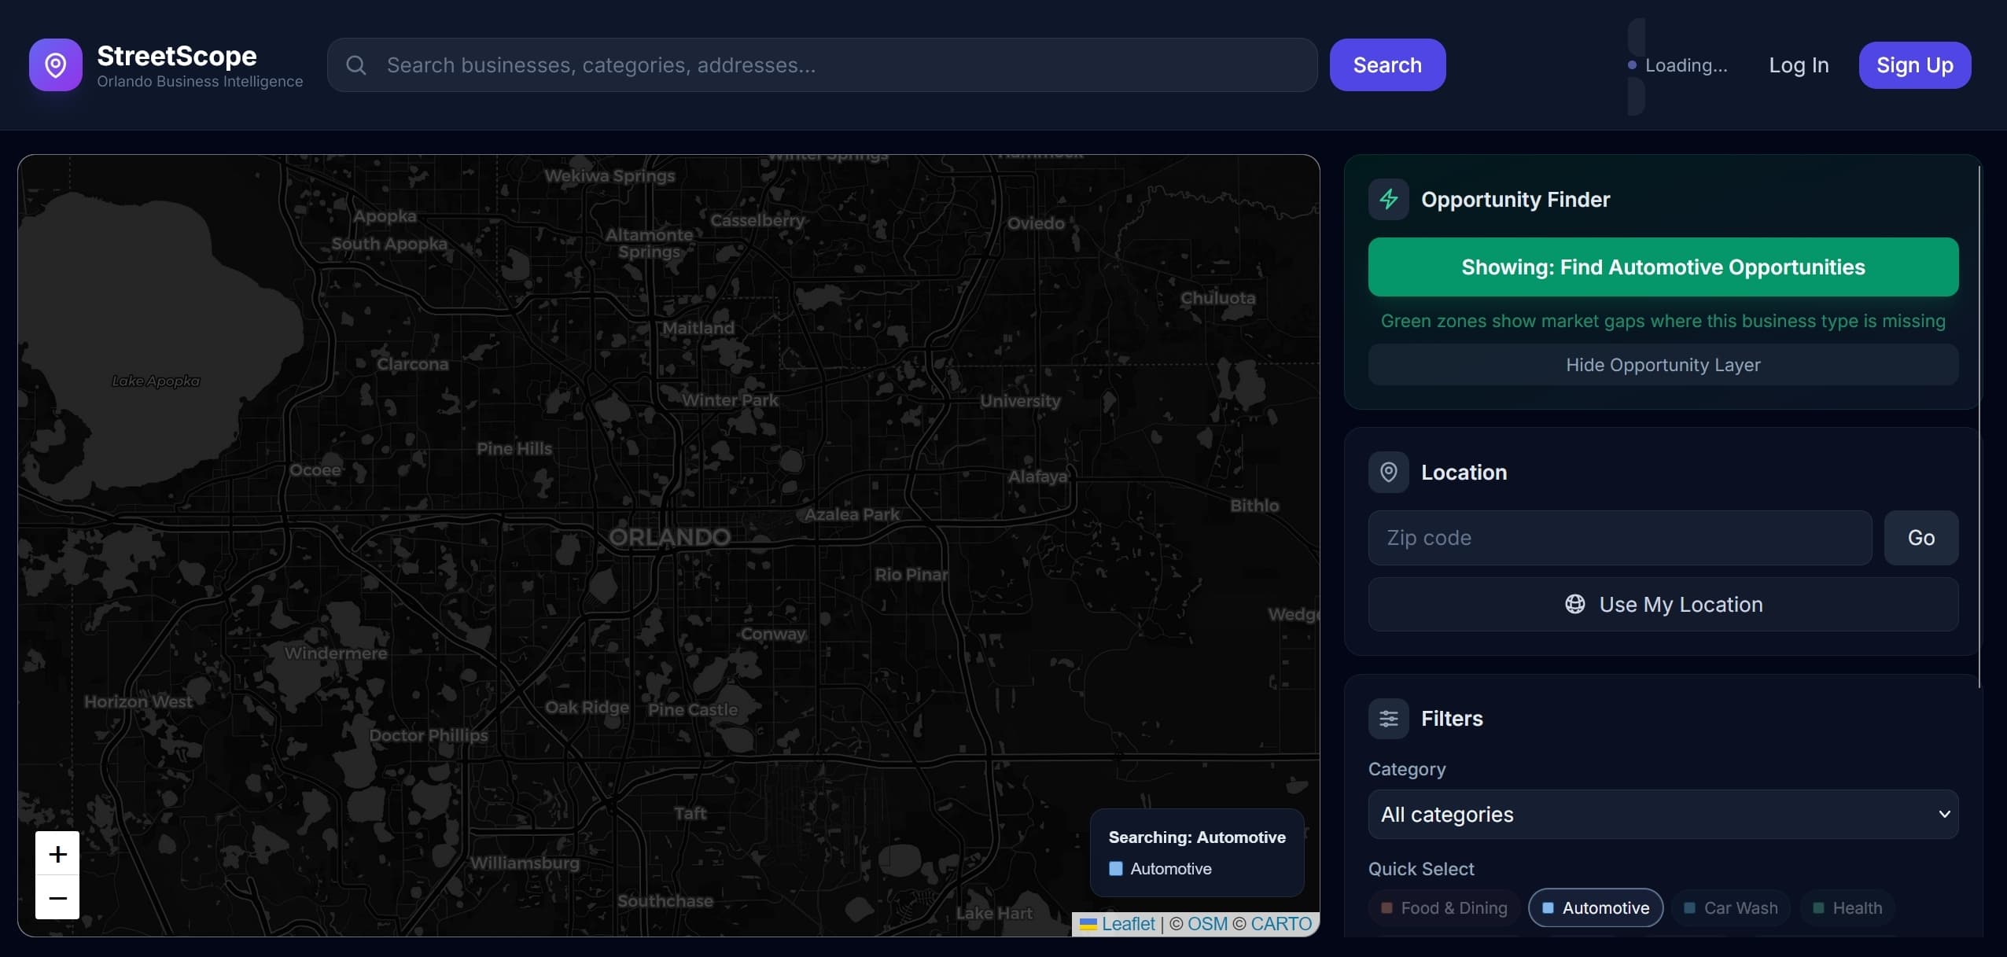
Task: Click the map zoom-out minus control
Action: tap(57, 897)
